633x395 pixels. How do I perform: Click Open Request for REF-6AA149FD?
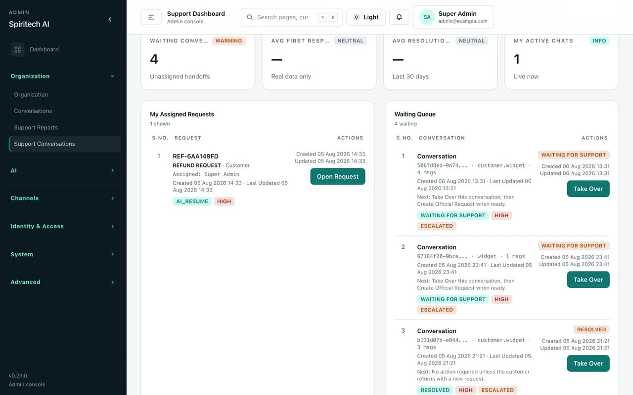click(x=338, y=177)
